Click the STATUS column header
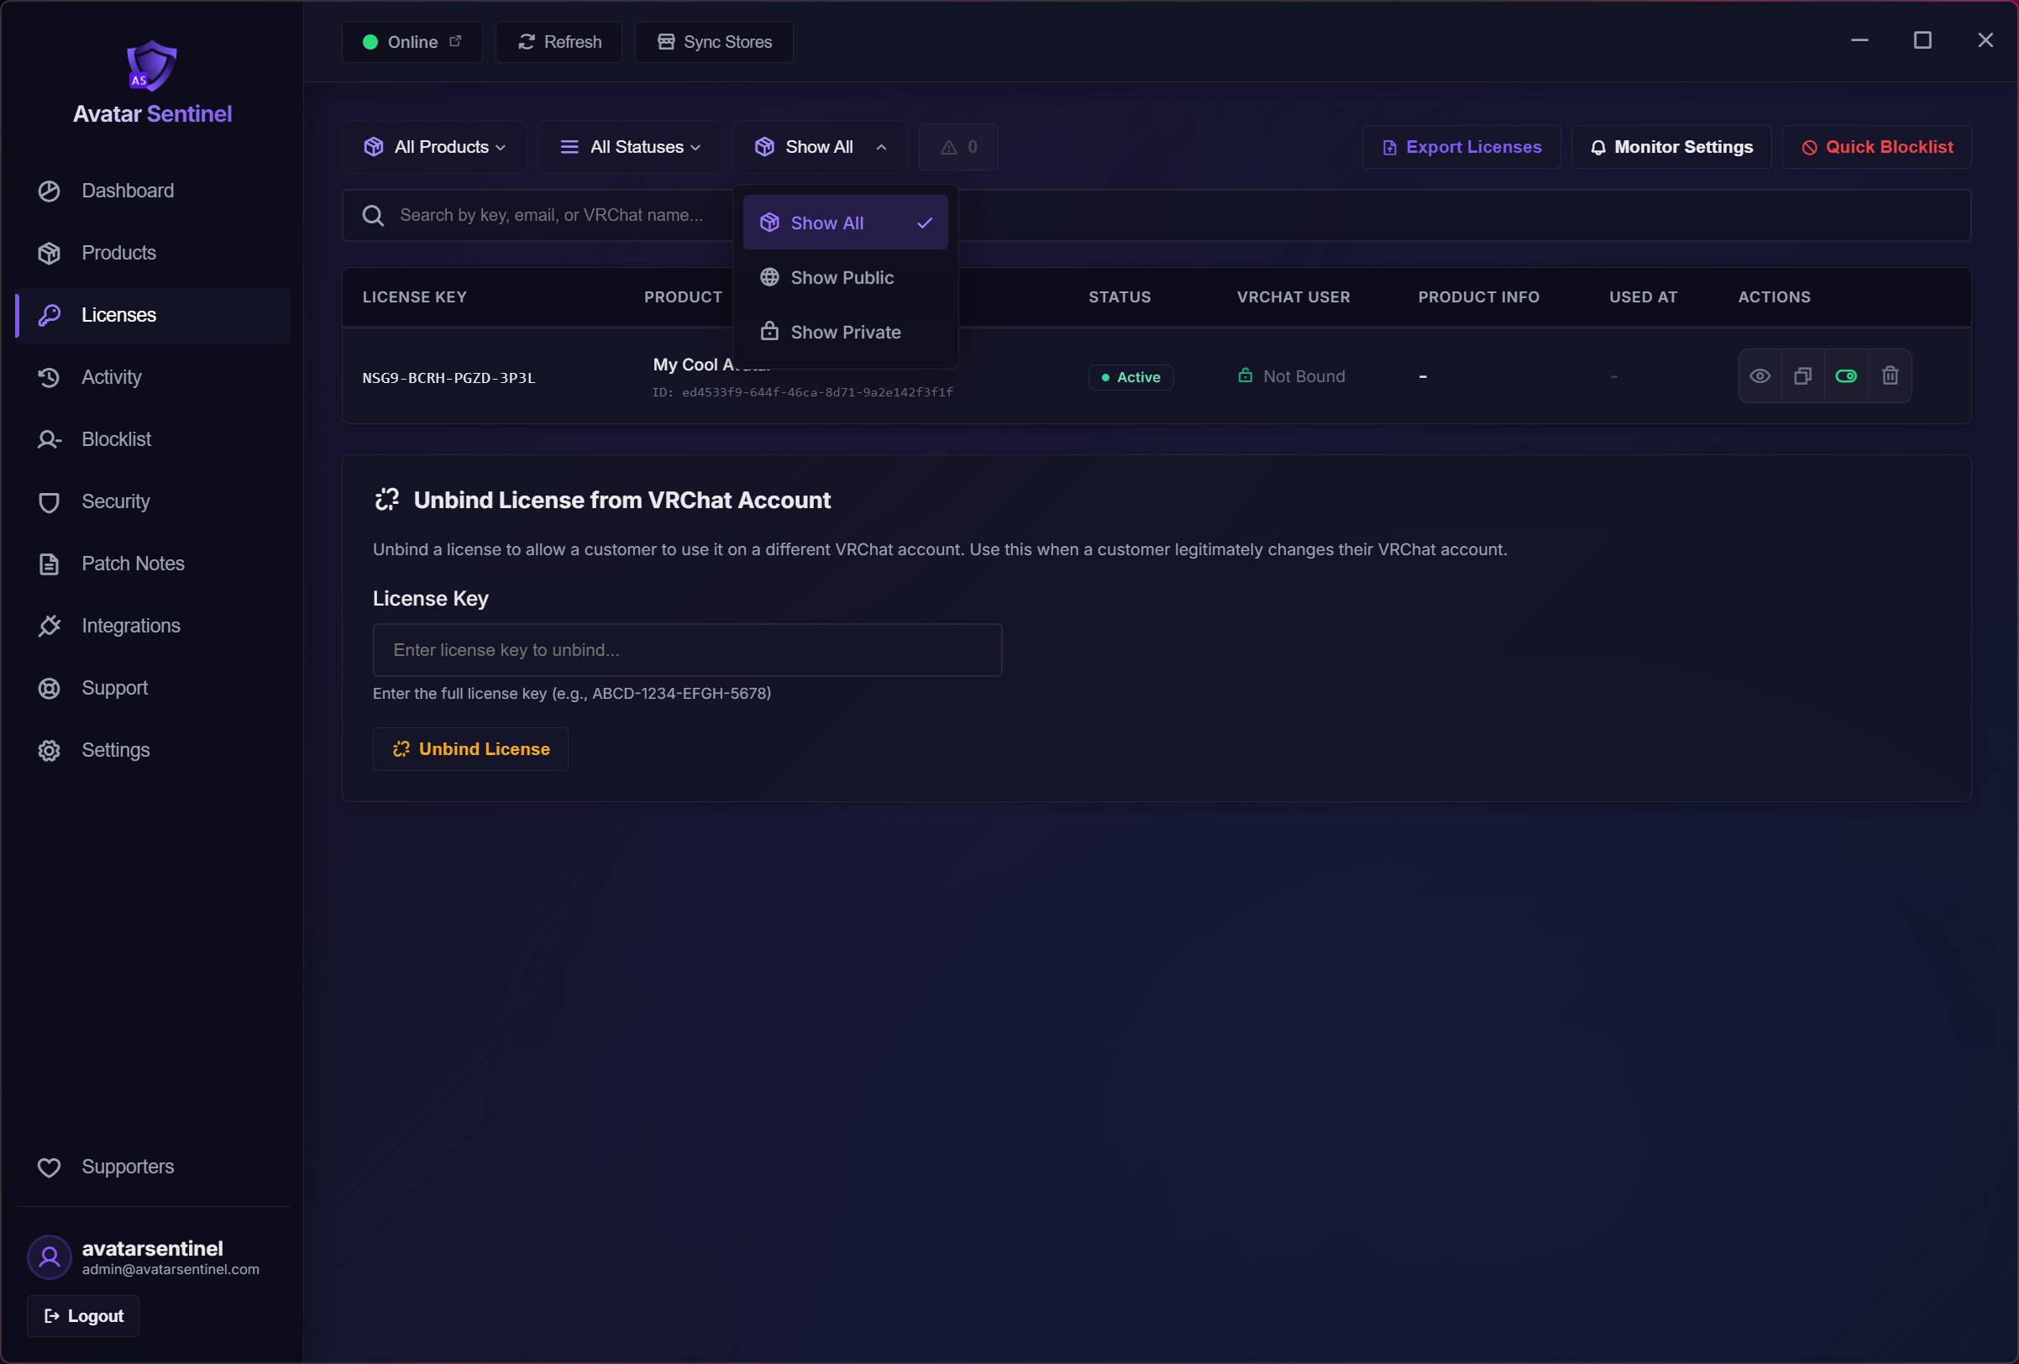 click(1120, 297)
